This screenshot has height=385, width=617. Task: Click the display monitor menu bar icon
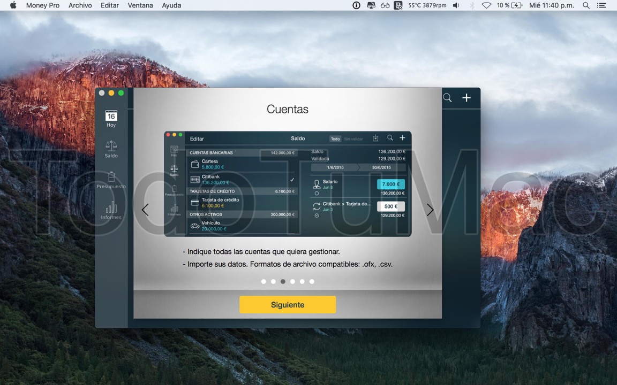tap(371, 5)
